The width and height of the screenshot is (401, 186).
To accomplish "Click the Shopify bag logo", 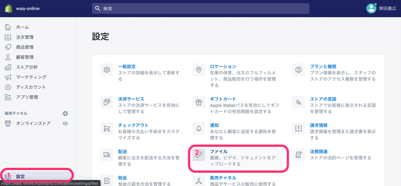I will [8, 8].
